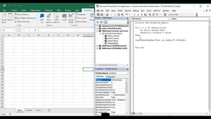Image resolution: width=211 pixels, height=119 pixels.
Task: Close the Properties - ThisWorkbook pane
Action: point(127,69)
